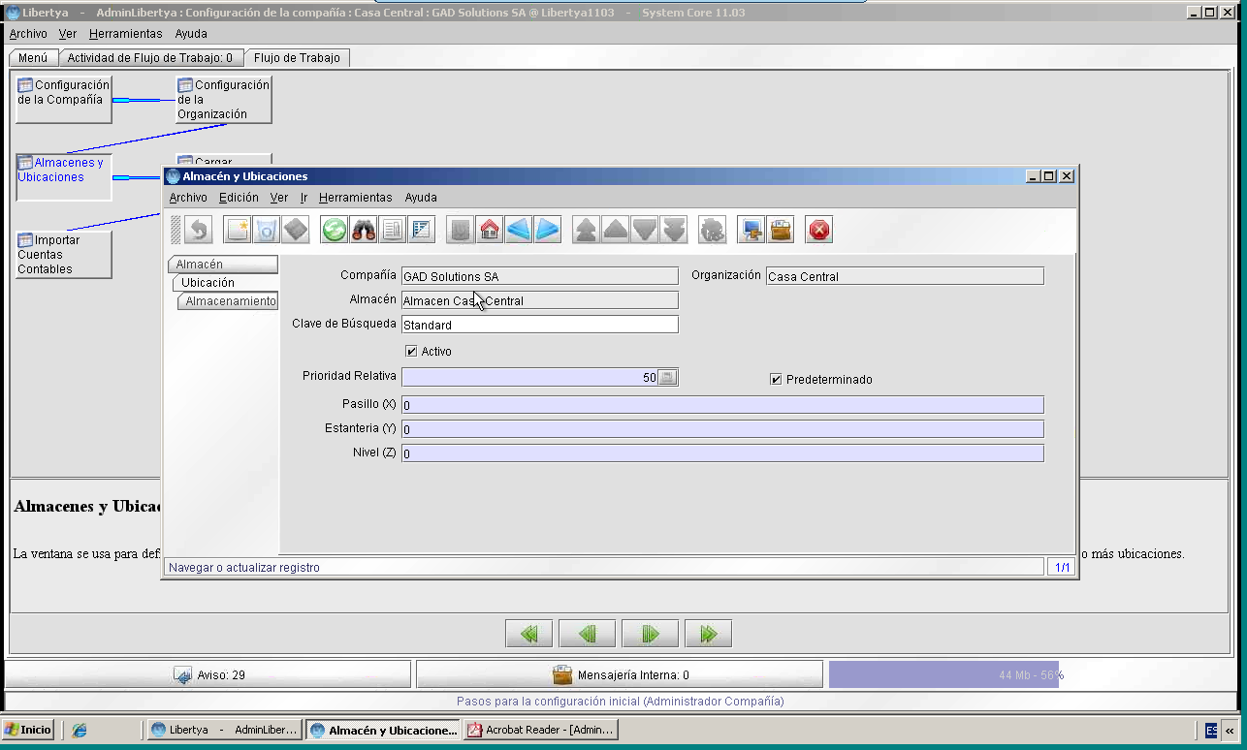
Task: Click the Estanteria (Y) input field
Action: point(722,429)
